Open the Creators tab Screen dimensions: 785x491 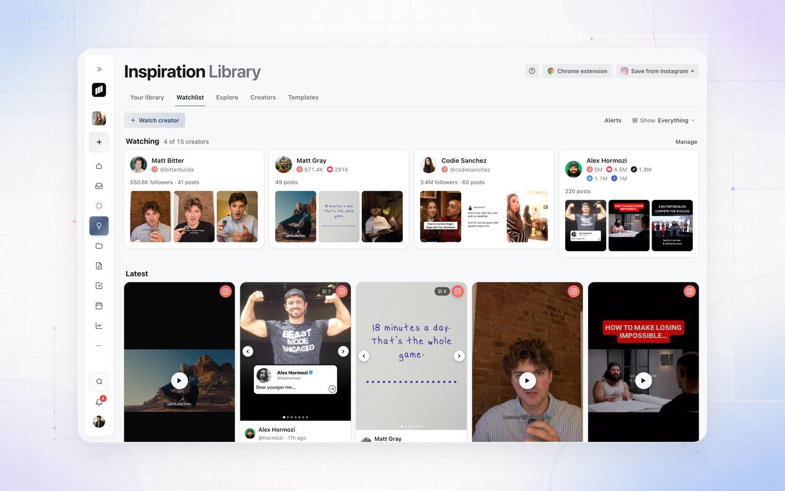(x=263, y=97)
